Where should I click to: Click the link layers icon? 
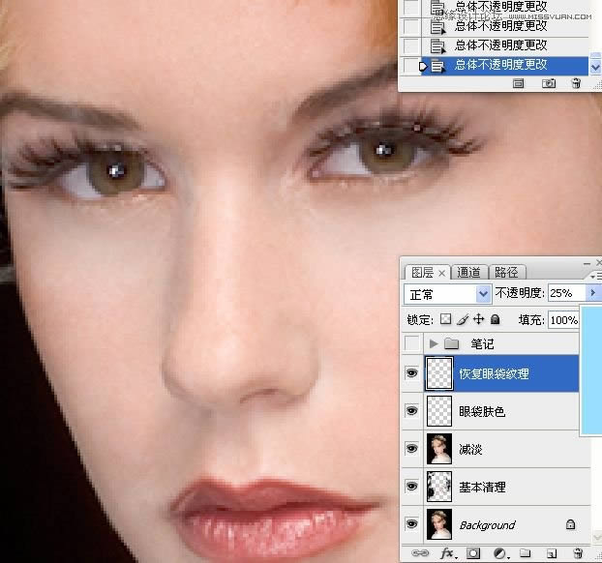(418, 553)
